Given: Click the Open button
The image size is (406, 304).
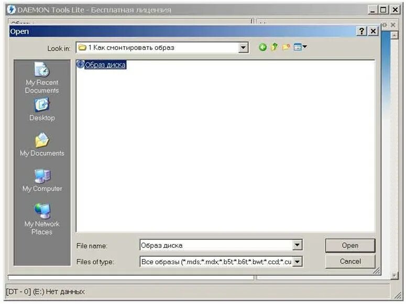Looking at the screenshot, I should [350, 245].
